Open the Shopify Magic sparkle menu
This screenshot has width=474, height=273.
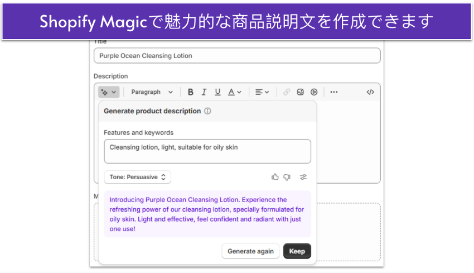109,92
